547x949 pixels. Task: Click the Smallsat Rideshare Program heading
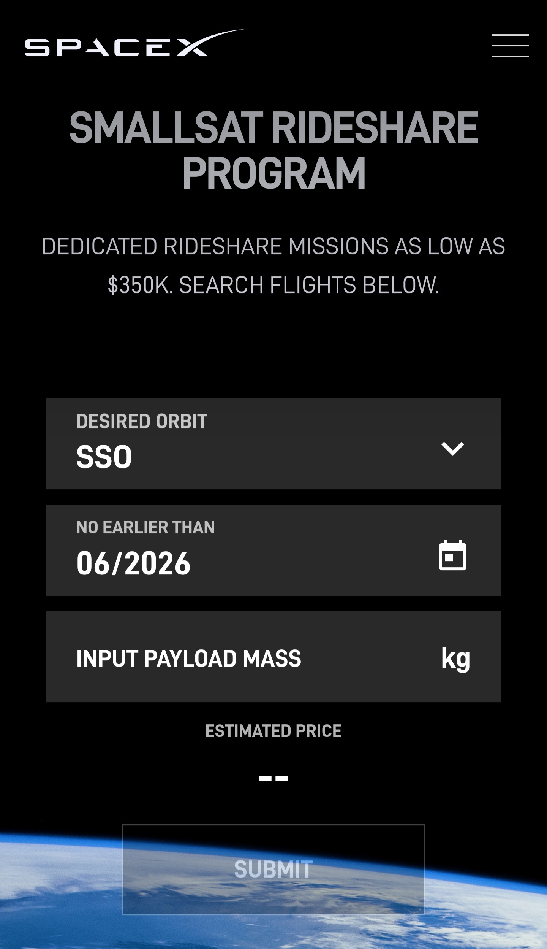tap(273, 128)
